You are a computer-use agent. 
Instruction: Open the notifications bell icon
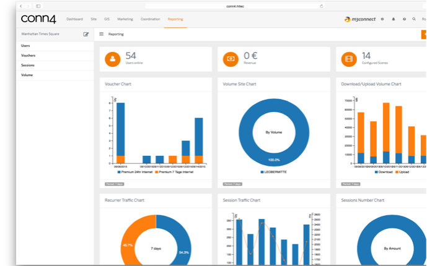pyautogui.click(x=394, y=19)
